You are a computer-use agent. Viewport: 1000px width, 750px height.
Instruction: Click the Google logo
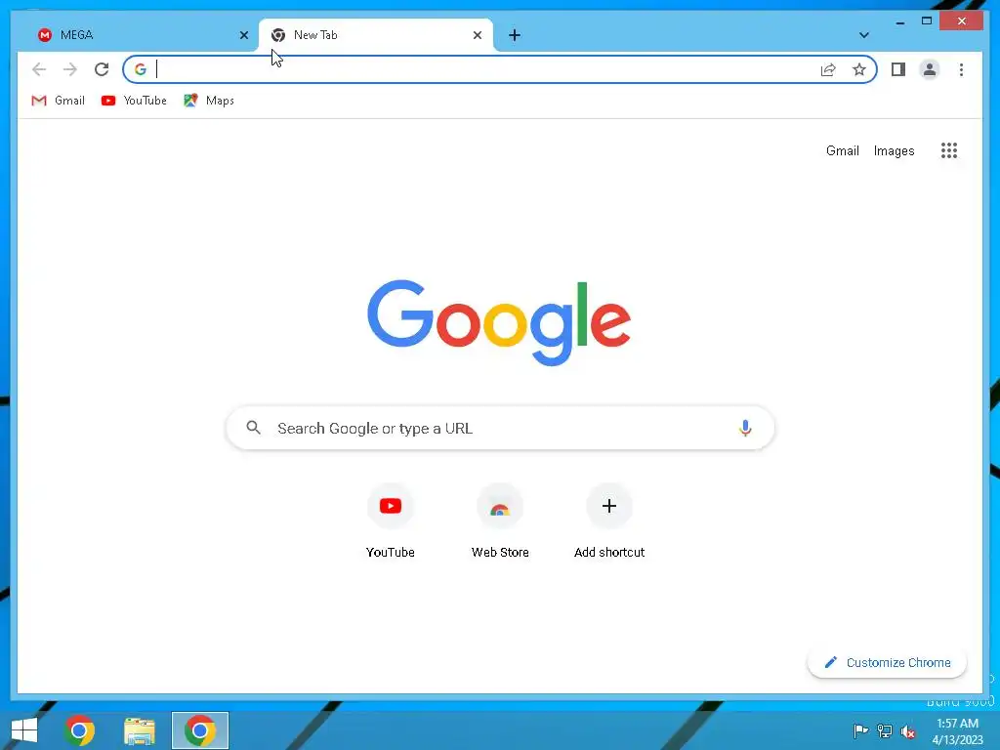pos(499,322)
